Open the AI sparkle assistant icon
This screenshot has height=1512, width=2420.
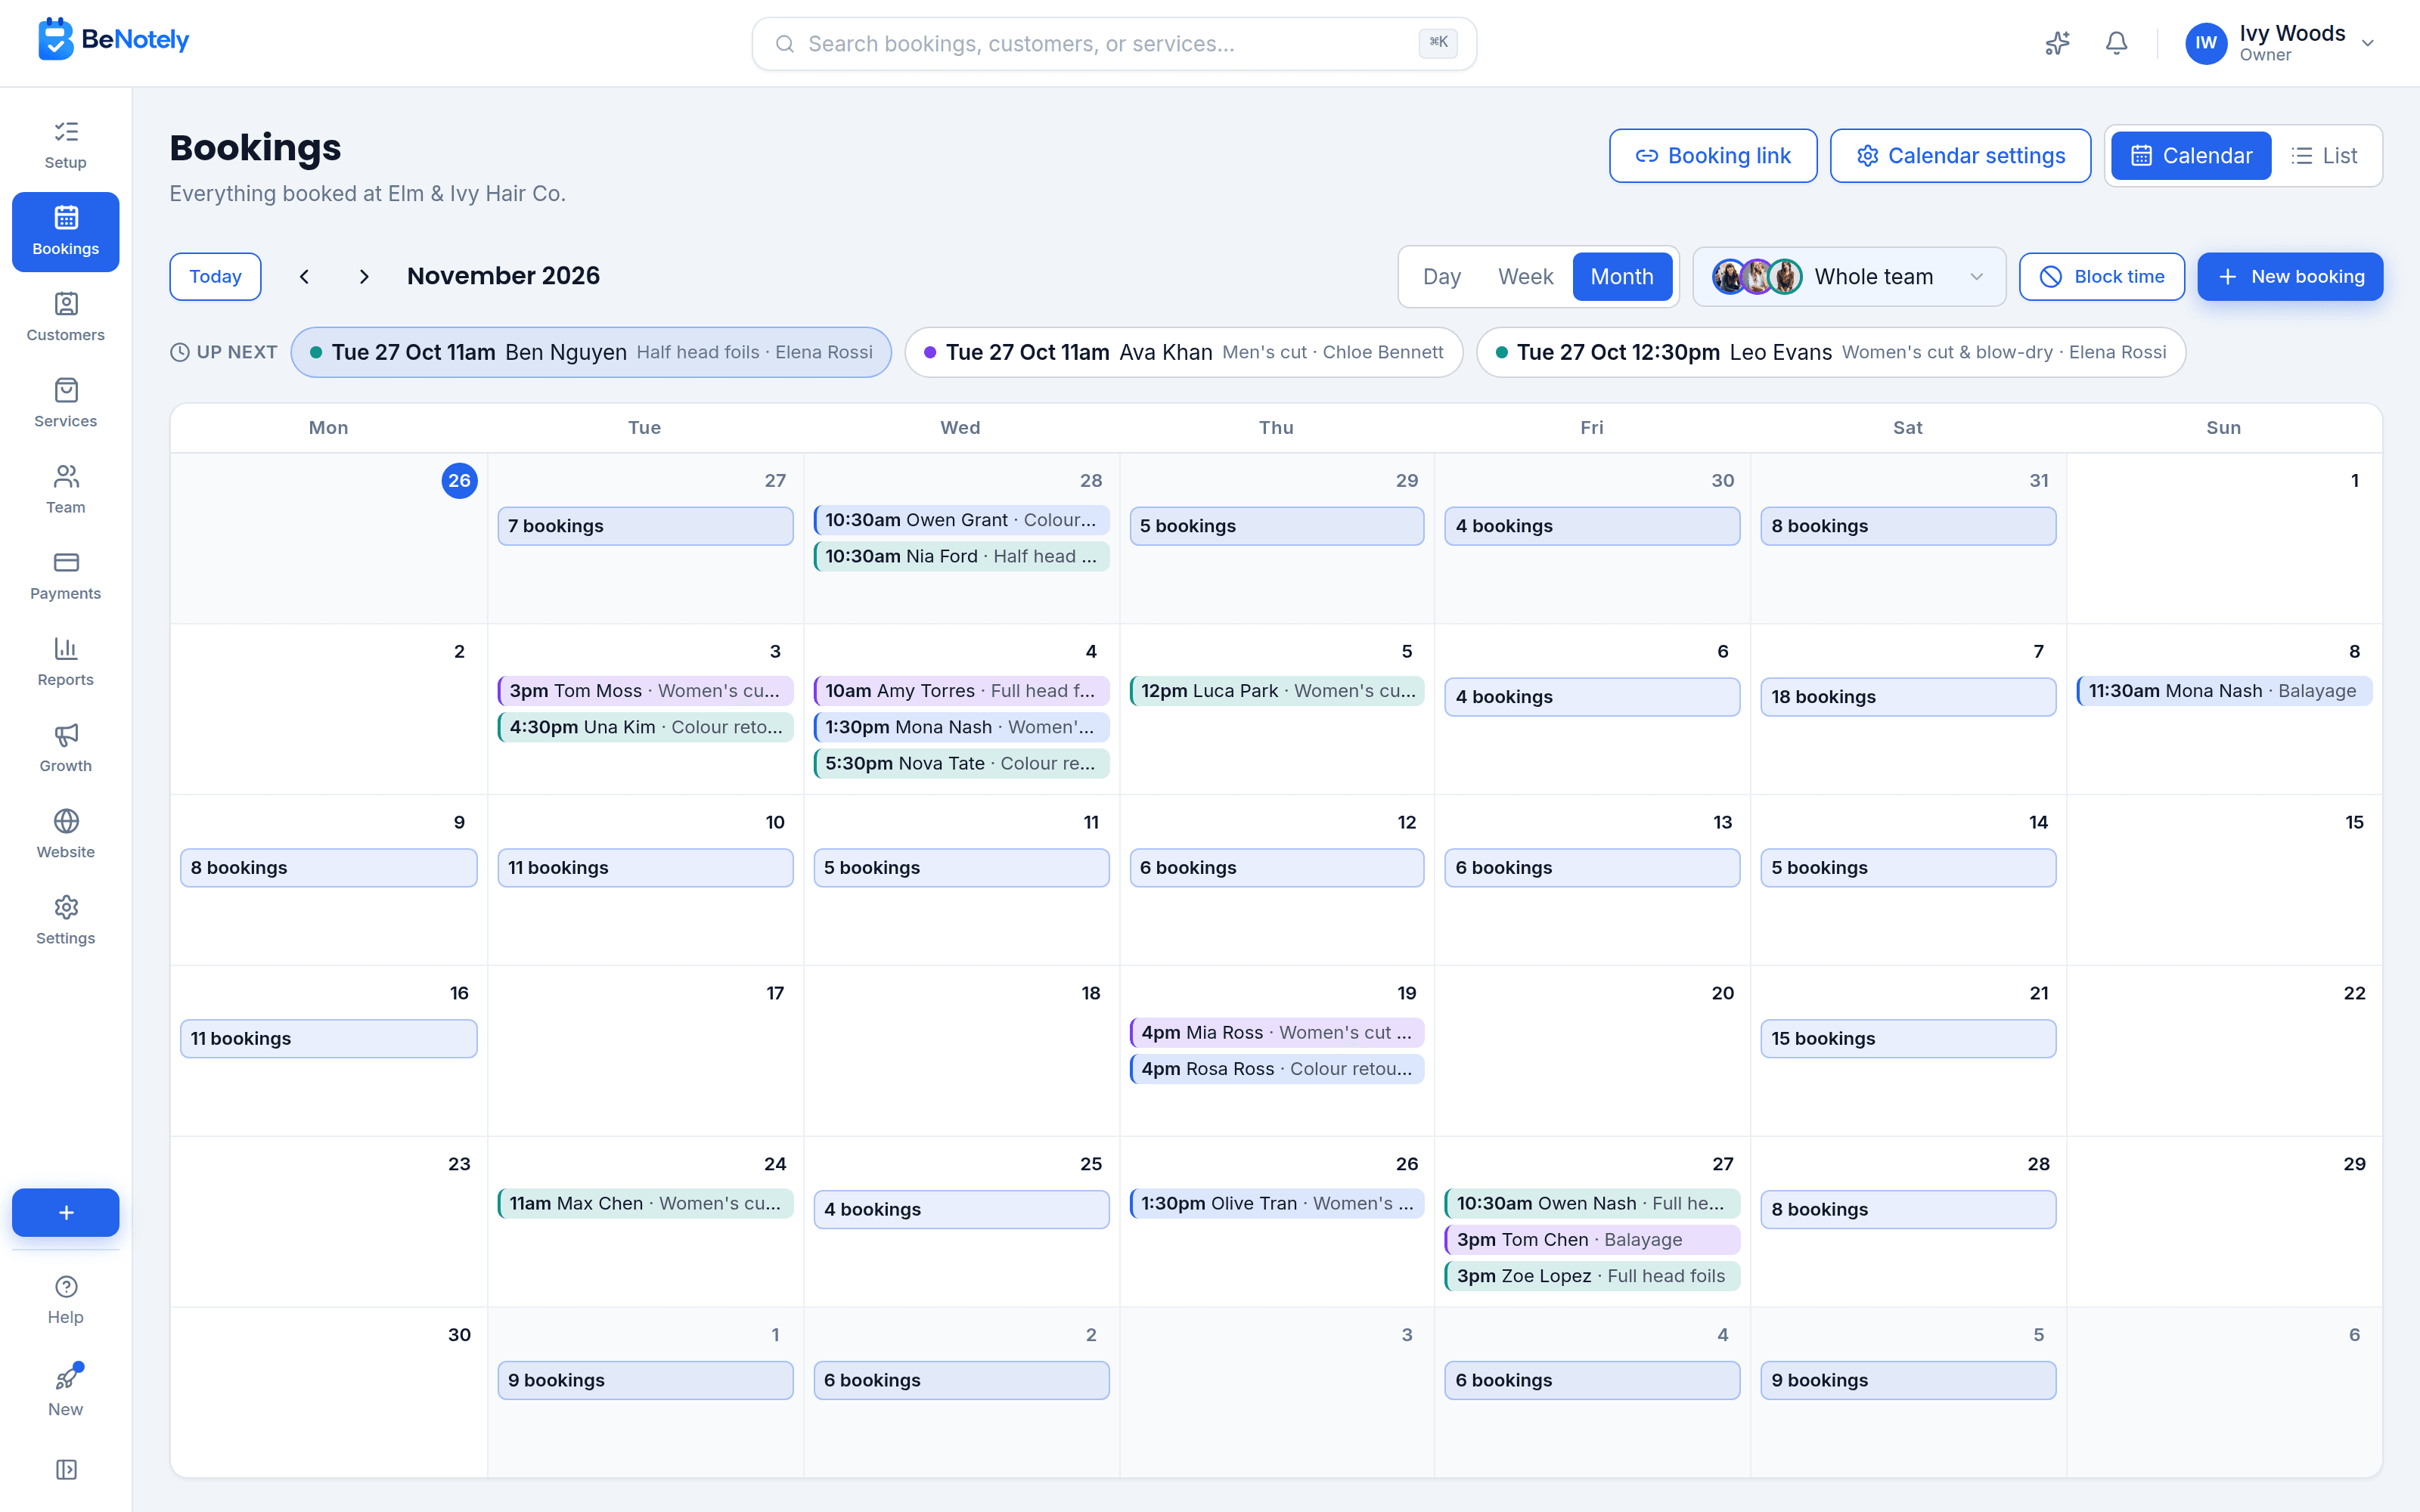pyautogui.click(x=2057, y=43)
